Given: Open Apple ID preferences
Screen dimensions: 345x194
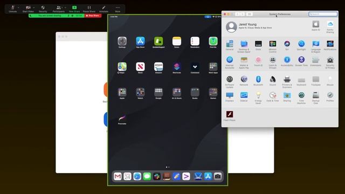Looking at the screenshot, I should pos(316,26).
